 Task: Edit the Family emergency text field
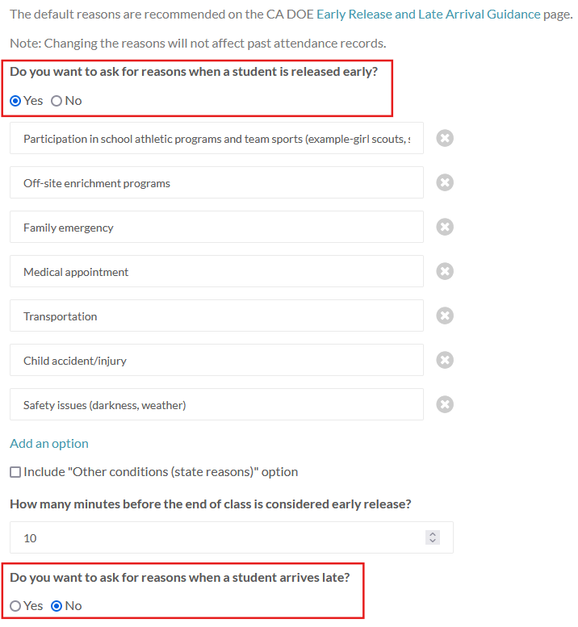216,228
